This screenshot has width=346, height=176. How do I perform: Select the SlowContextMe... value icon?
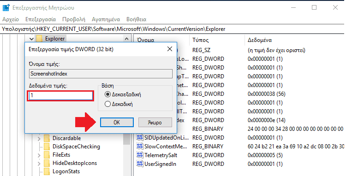point(140,146)
